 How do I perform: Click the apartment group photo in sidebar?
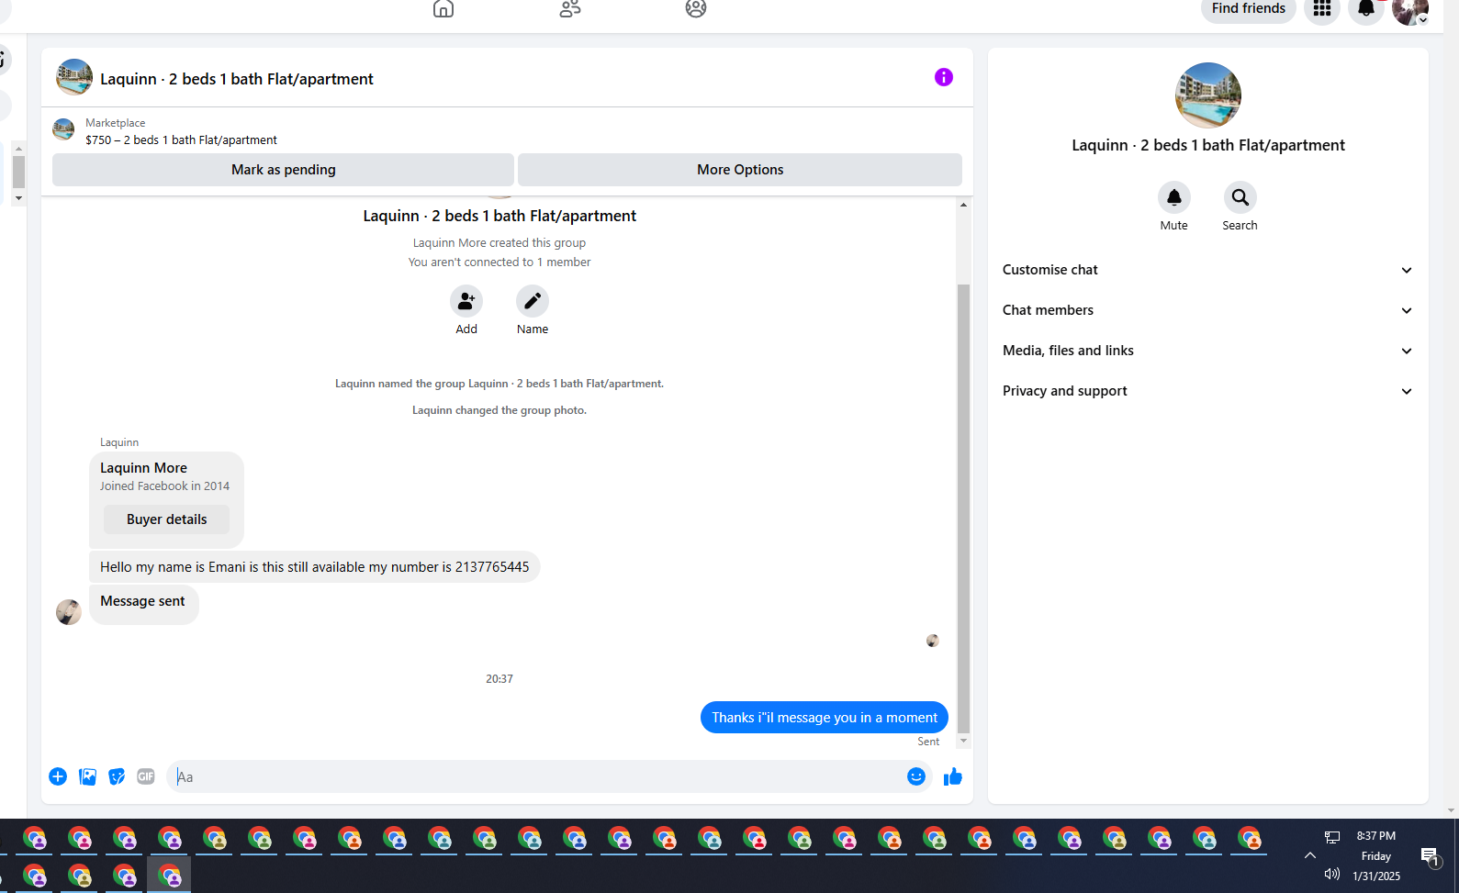tap(1208, 95)
